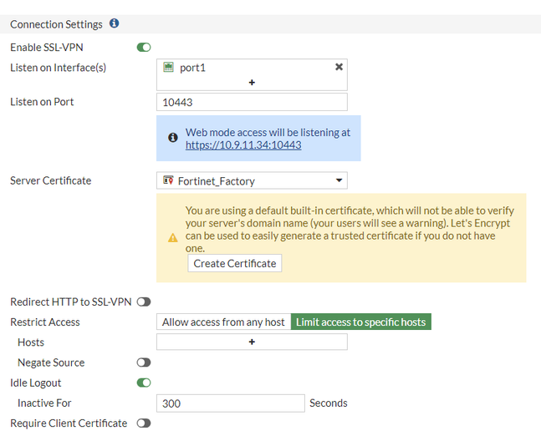The width and height of the screenshot is (541, 441).
Task: Add a host with the plus icon
Action: [x=252, y=342]
